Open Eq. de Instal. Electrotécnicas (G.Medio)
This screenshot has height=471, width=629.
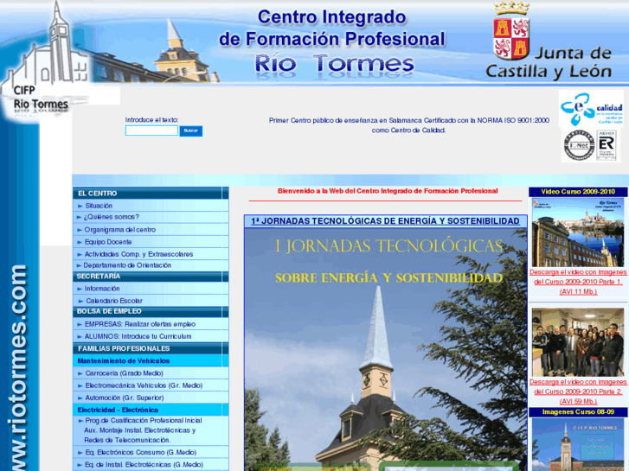pyautogui.click(x=144, y=465)
